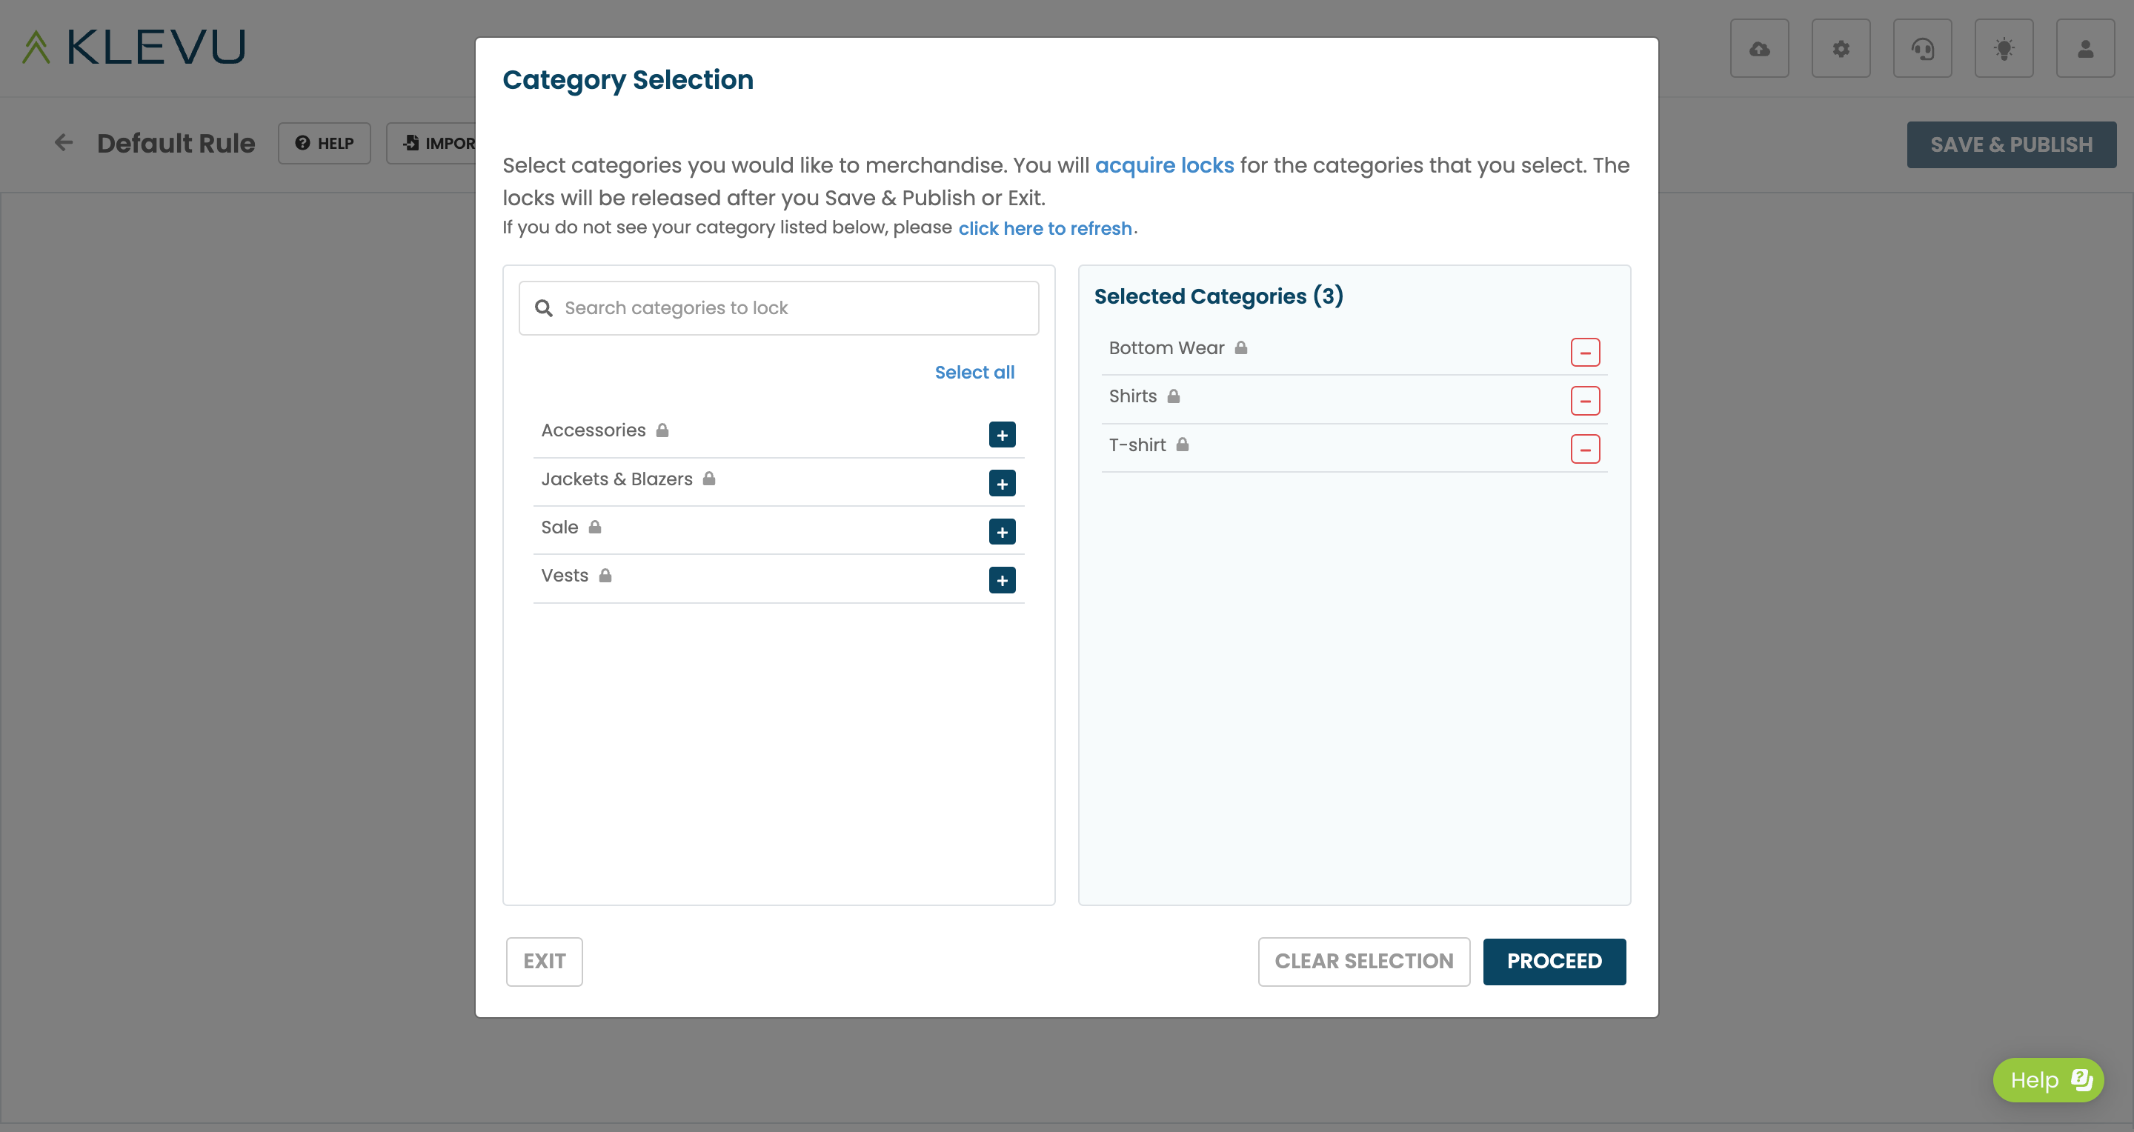
Task: Open the user profile icon
Action: click(2085, 49)
